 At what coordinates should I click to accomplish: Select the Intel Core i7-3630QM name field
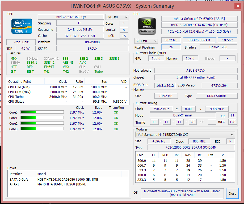(71, 17)
